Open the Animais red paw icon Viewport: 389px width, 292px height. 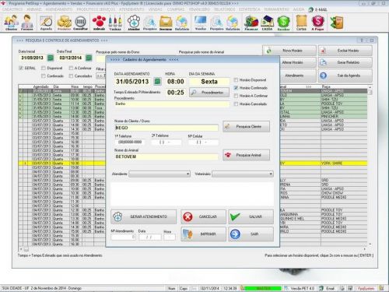click(99, 23)
